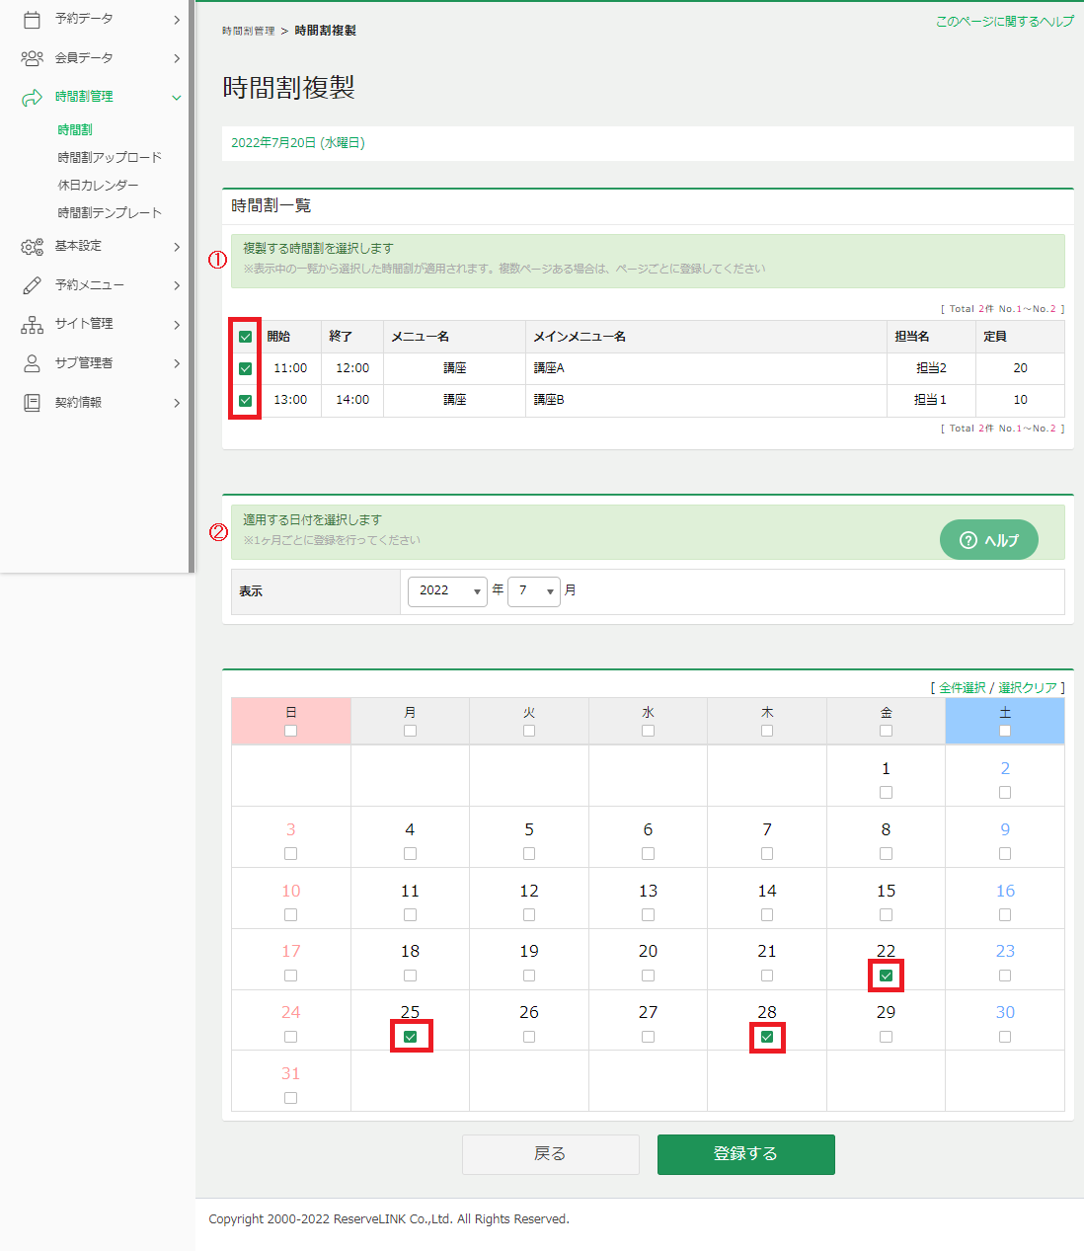Click the green ヘルプ button

989,540
